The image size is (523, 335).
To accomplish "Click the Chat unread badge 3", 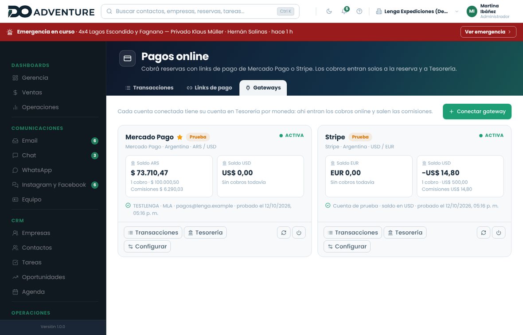I will [95, 156].
